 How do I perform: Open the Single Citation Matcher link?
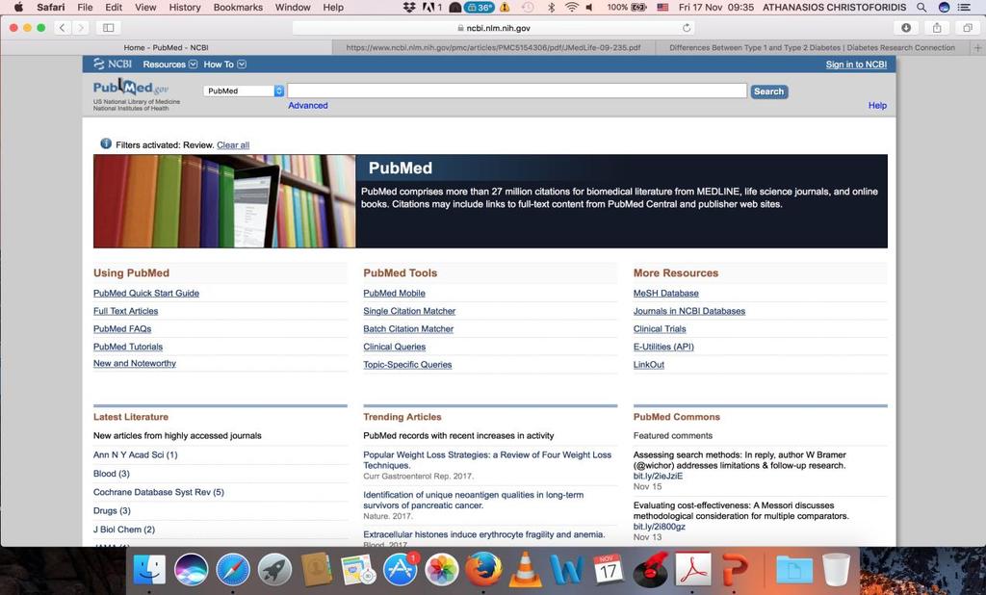[408, 311]
